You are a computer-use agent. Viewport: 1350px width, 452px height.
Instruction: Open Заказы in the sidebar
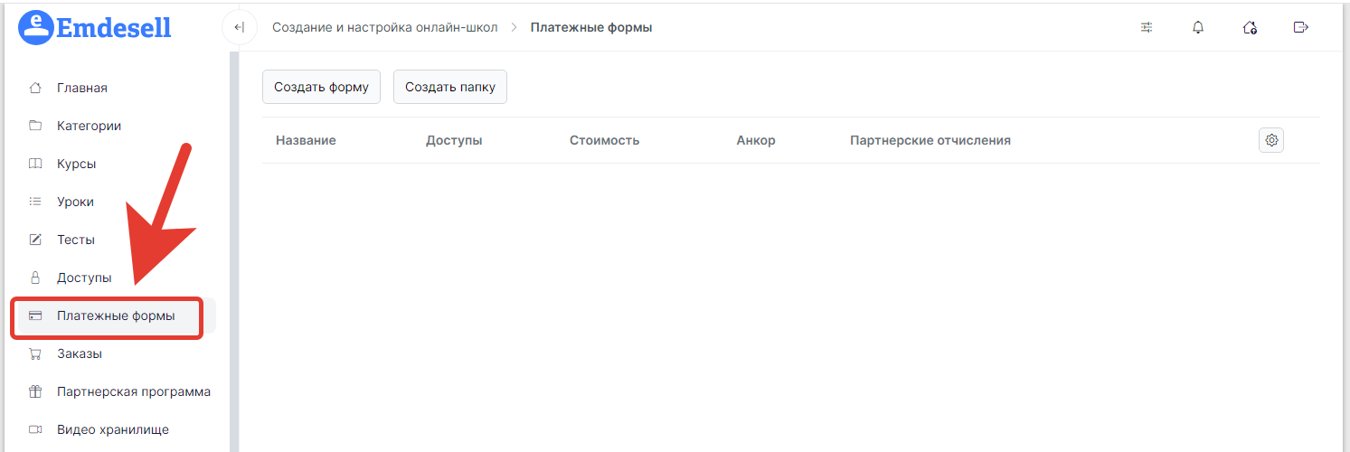tap(80, 353)
